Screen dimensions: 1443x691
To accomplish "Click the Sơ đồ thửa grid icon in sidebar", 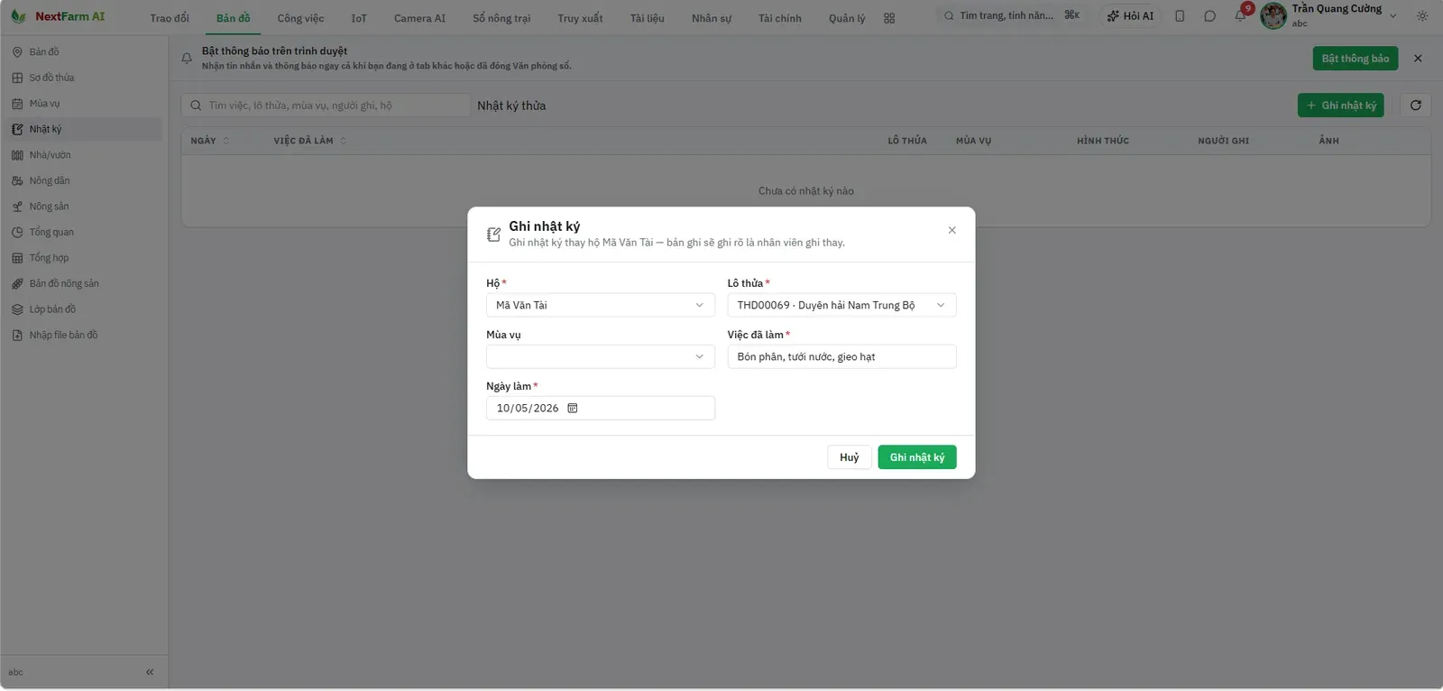I will [17, 78].
